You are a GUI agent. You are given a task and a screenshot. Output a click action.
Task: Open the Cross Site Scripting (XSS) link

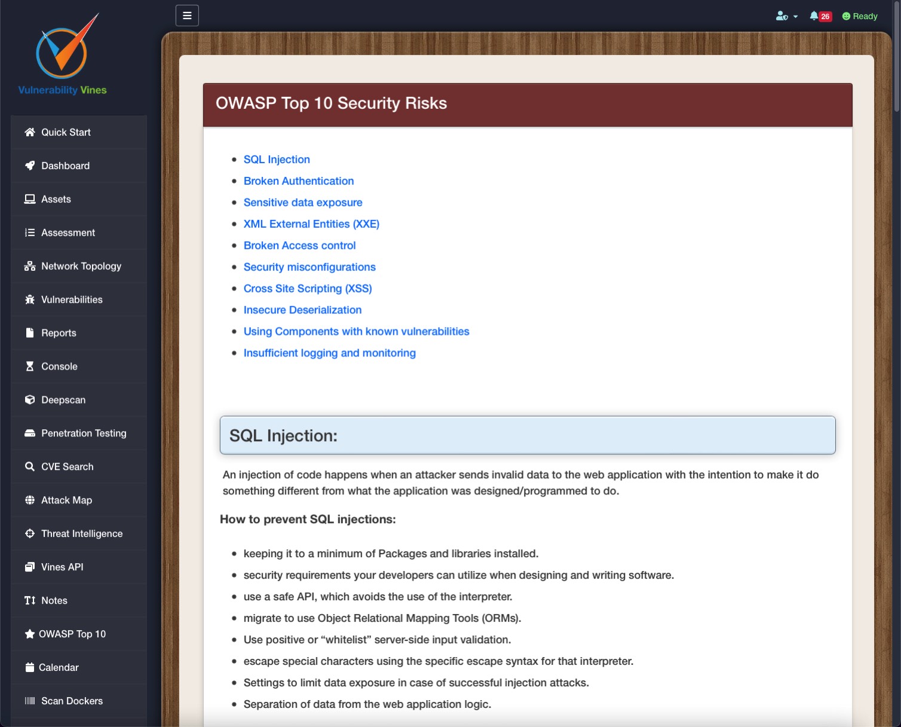(x=307, y=289)
